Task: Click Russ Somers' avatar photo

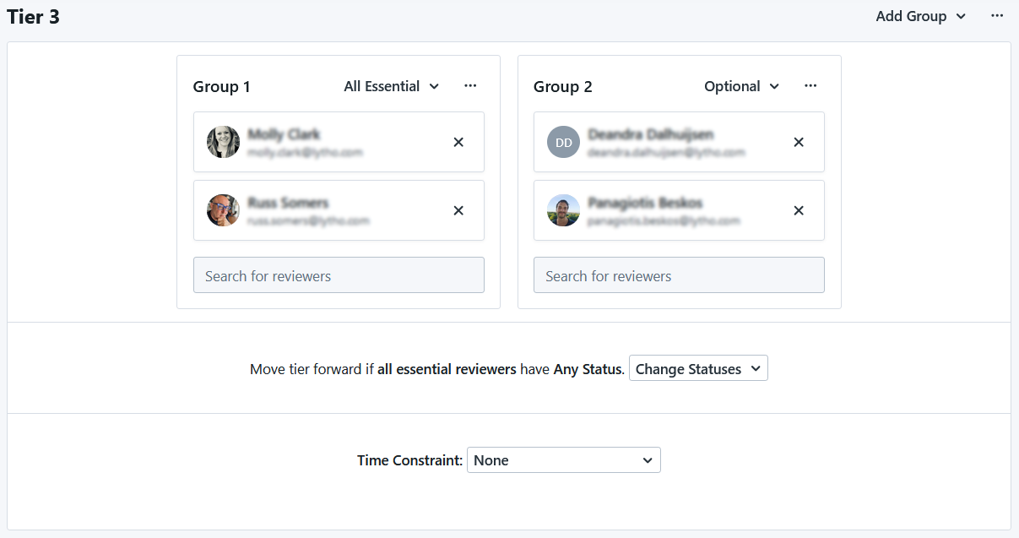Action: [x=224, y=210]
